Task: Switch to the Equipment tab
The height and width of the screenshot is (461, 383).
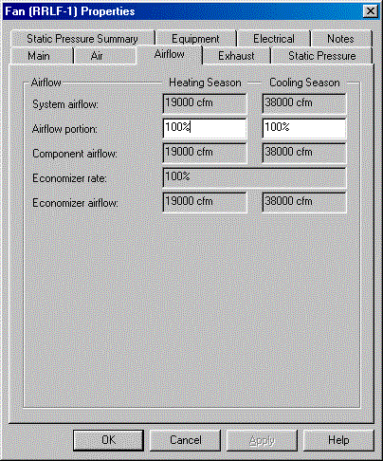Action: point(195,39)
